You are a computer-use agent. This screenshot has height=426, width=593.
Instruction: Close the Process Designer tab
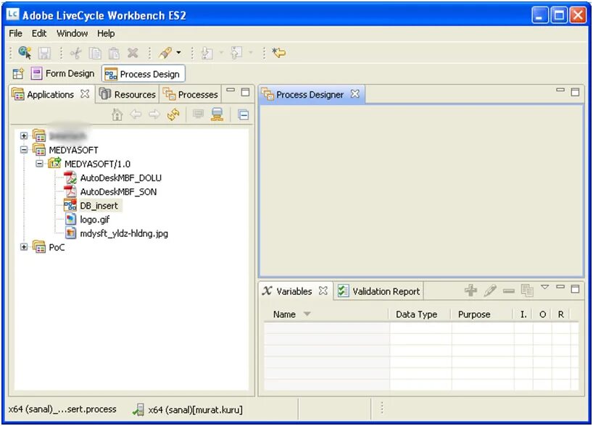(354, 93)
